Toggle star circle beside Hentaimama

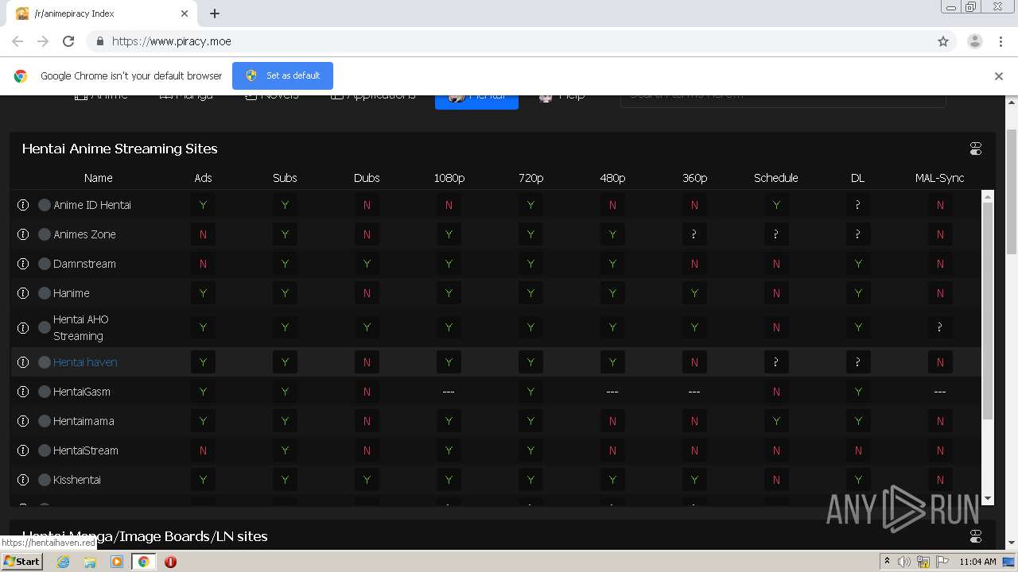click(45, 421)
